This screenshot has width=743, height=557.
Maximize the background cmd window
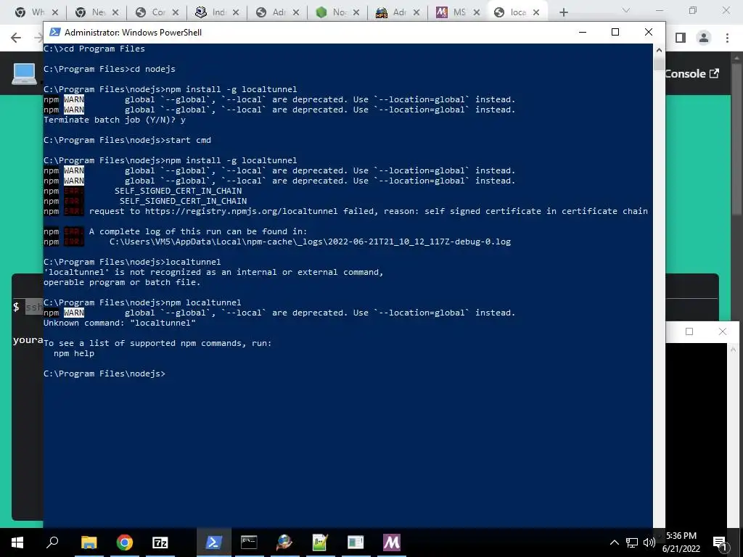689,331
